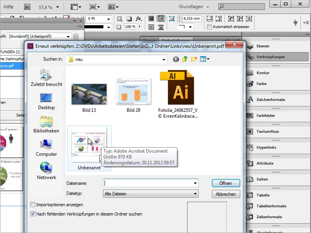The height and width of the screenshot is (233, 311).
Task: Click the search field in the application bar
Action: 241,7
